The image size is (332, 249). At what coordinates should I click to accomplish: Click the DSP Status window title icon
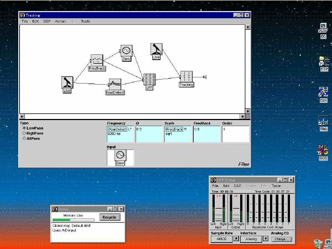tap(213, 180)
